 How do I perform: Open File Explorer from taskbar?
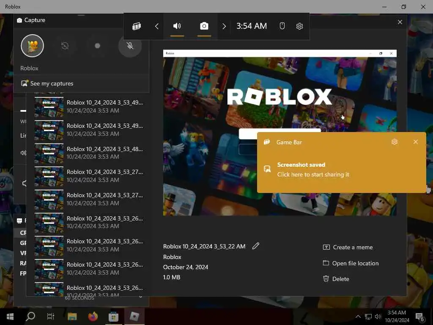coord(72,317)
